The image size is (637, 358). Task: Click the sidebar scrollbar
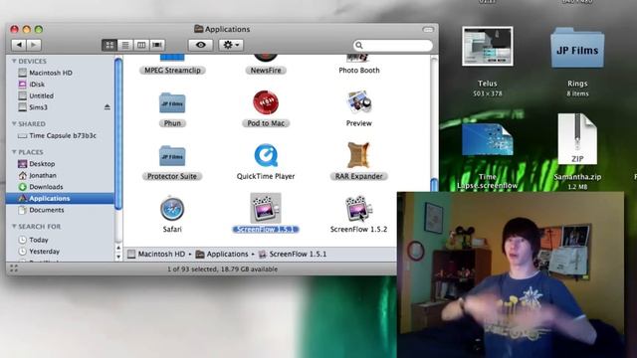click(x=118, y=134)
